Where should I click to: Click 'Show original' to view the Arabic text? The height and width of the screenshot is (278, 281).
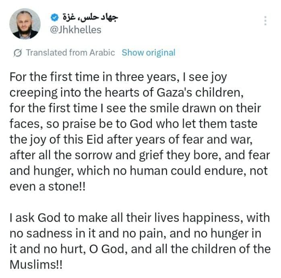149,52
